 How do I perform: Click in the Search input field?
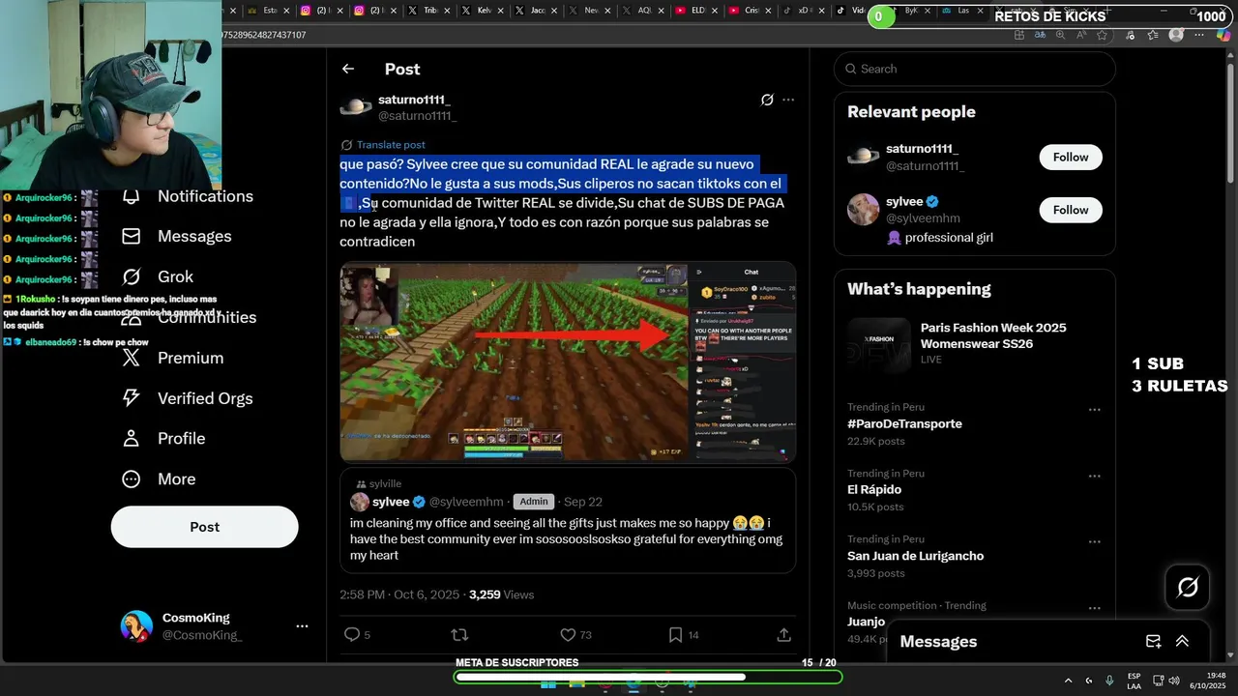tap(974, 69)
